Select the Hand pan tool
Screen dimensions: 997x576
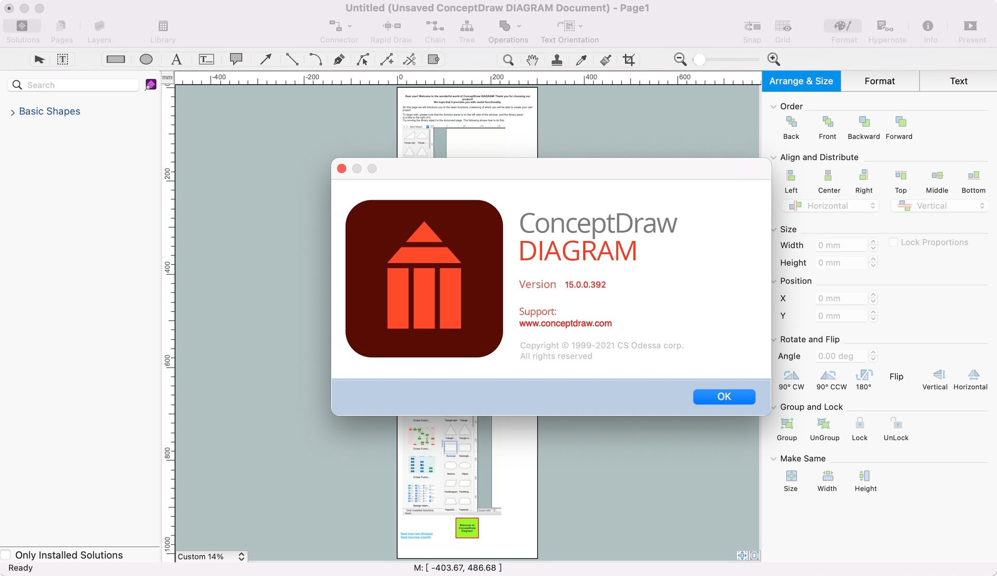[532, 60]
